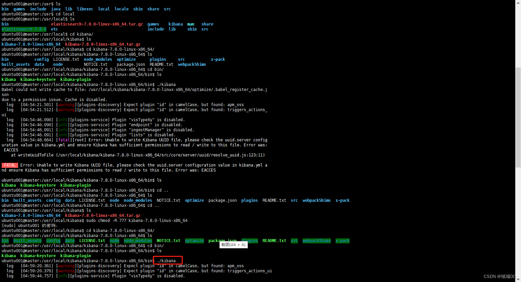Click the green-highlighted data folder

pyautogui.click(x=70, y=241)
